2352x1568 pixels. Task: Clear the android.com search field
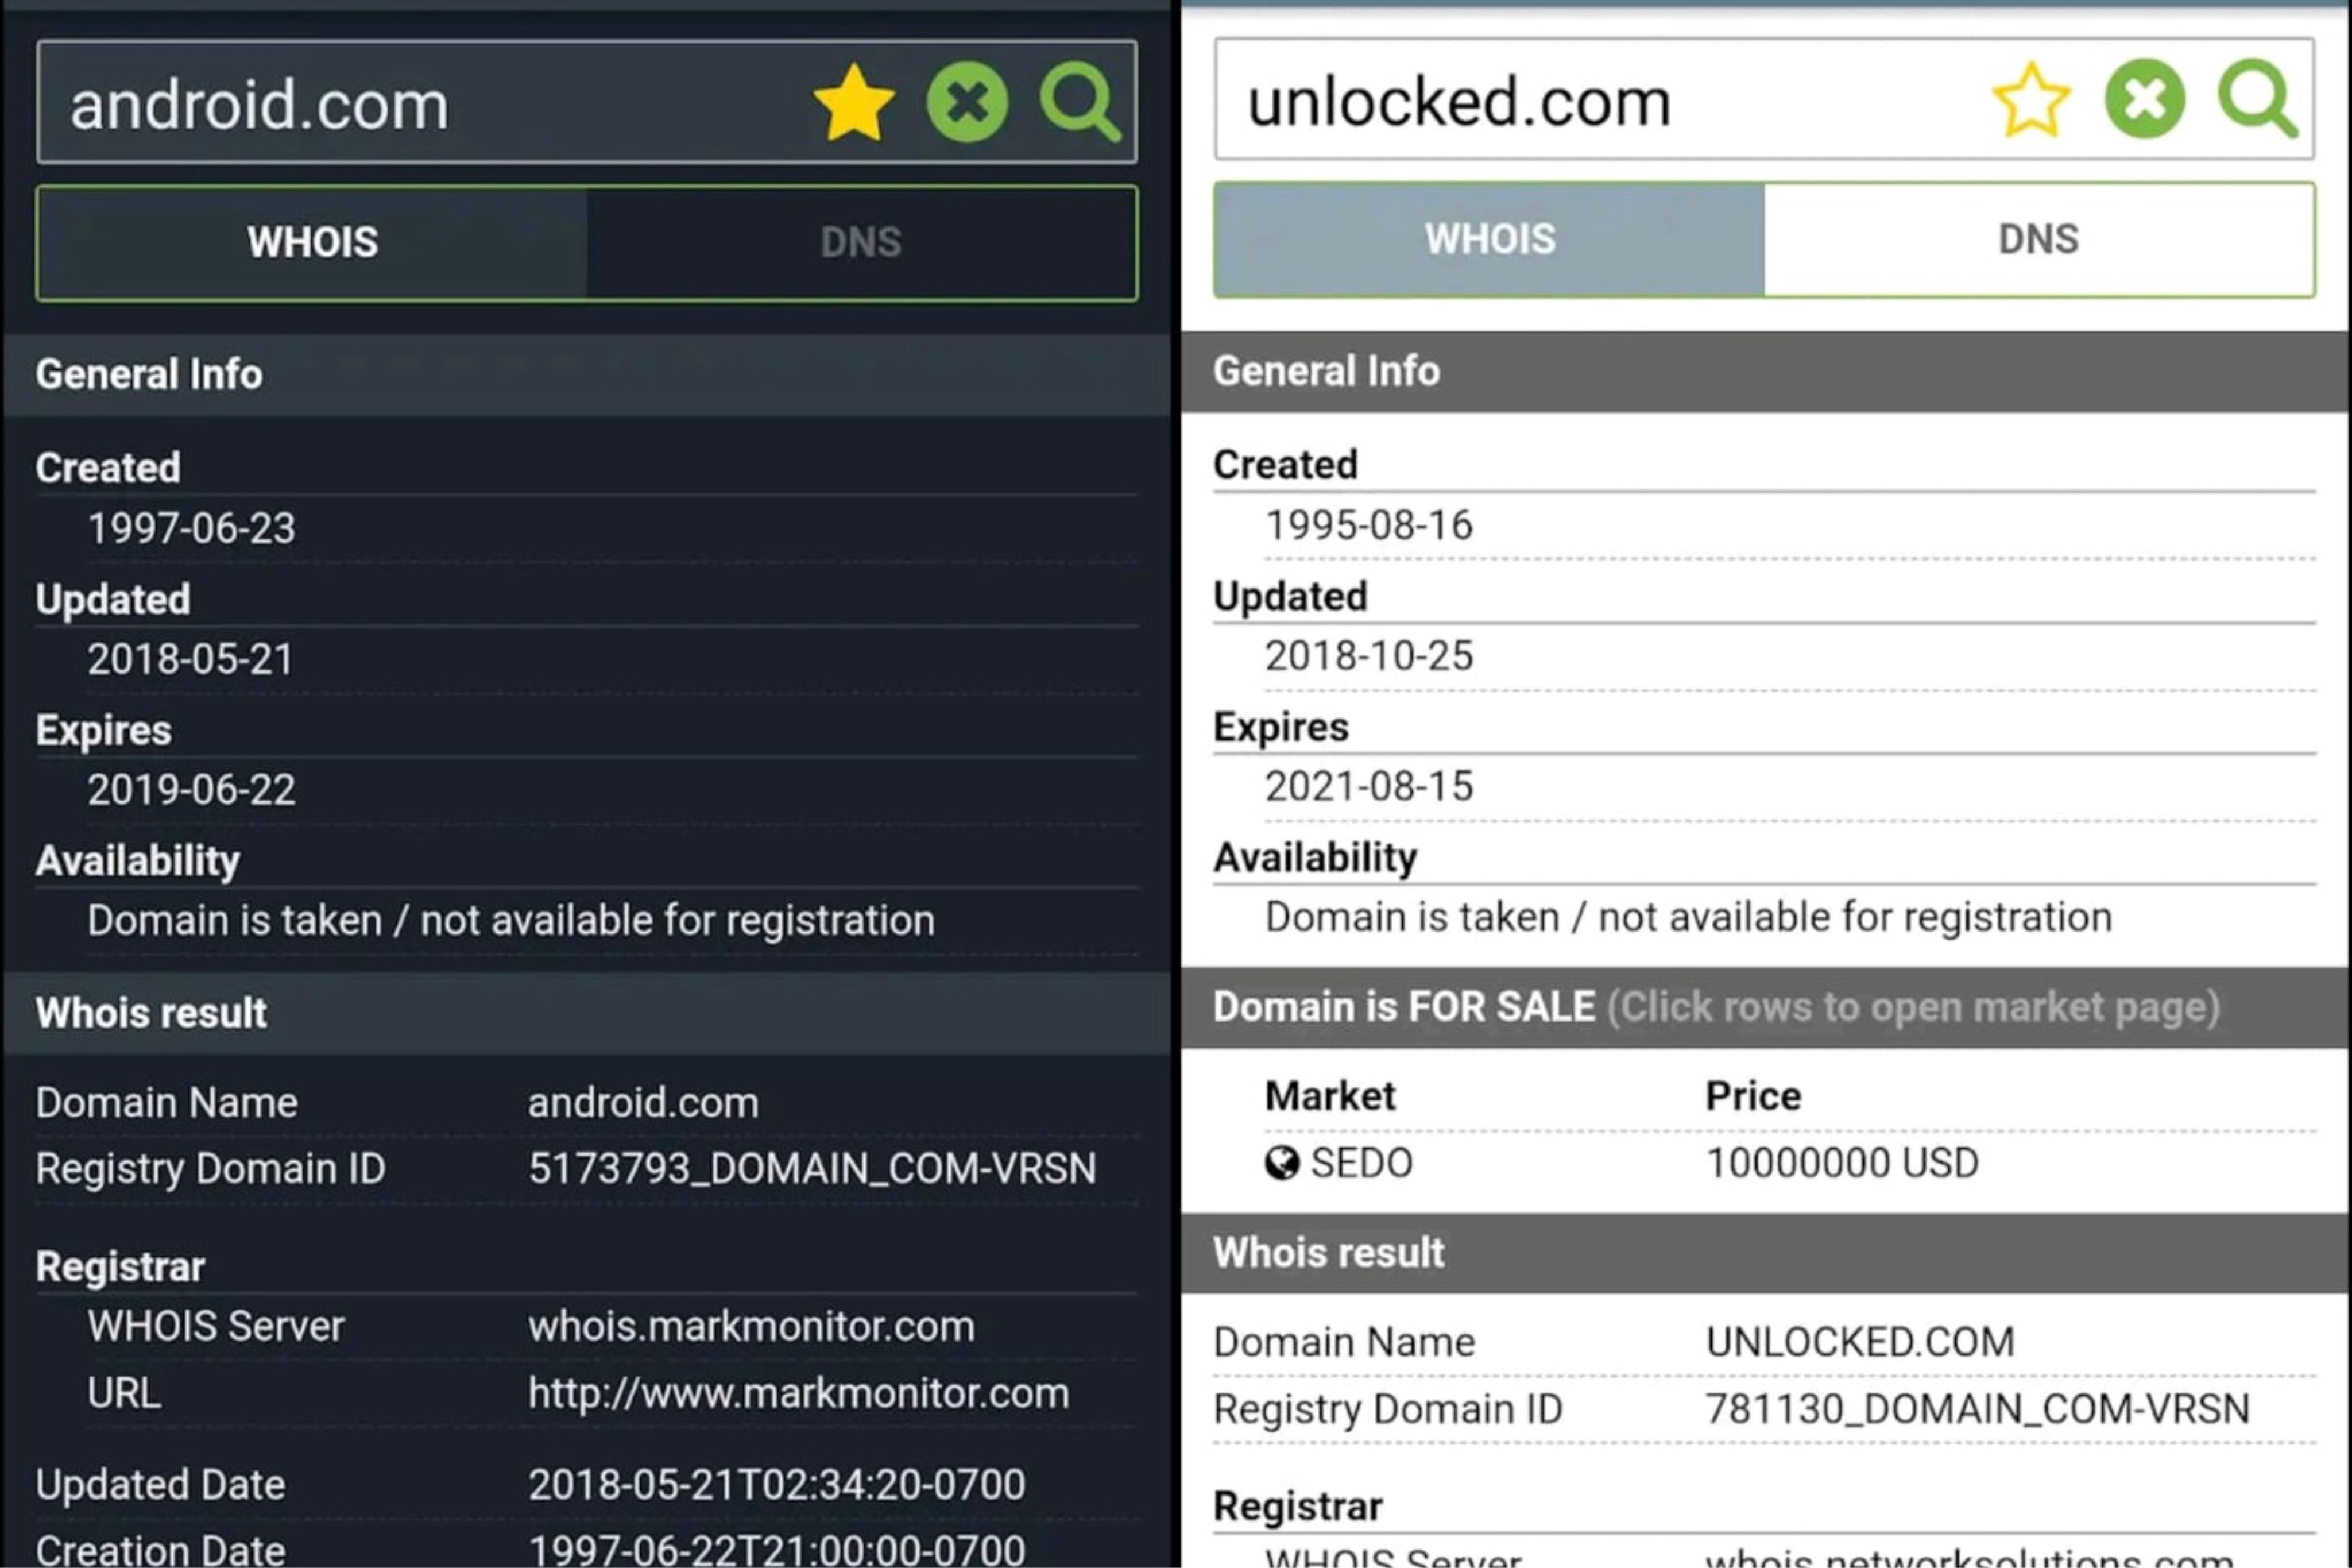966,102
